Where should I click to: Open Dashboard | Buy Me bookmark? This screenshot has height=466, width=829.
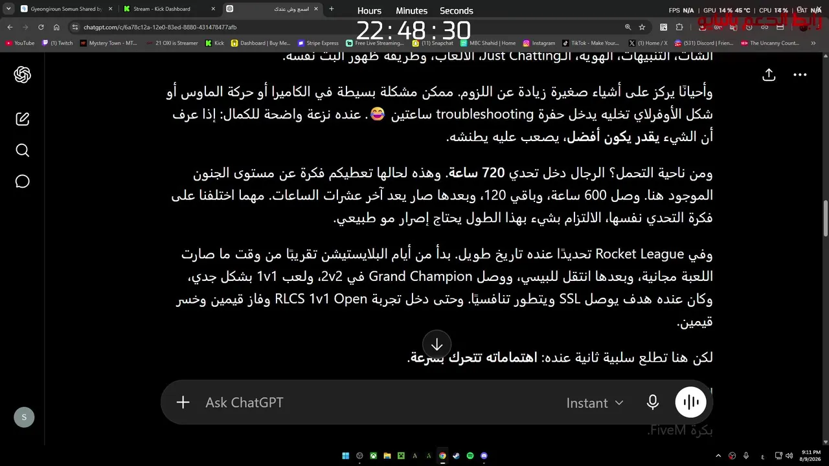pos(260,43)
